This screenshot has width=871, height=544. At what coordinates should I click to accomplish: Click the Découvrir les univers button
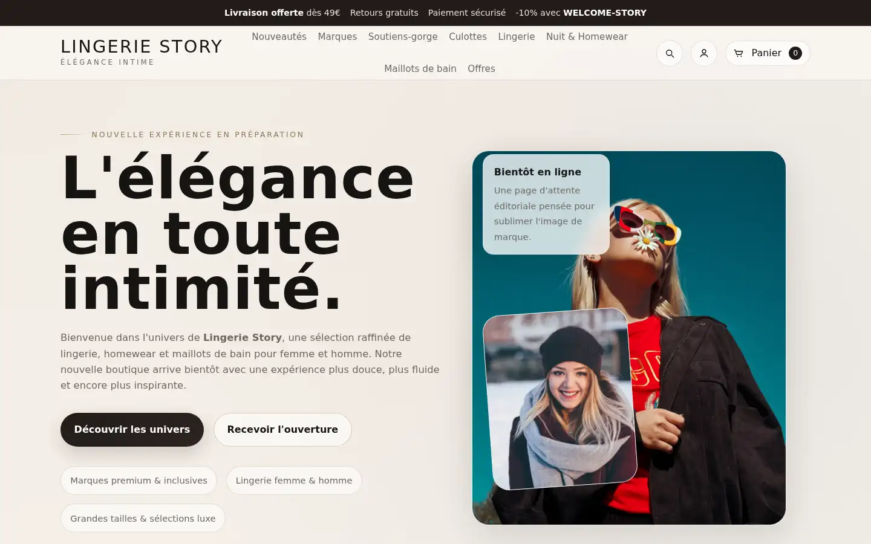[x=132, y=430]
